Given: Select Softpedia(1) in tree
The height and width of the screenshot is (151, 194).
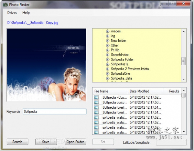Looking at the screenshot, I should [119, 64].
